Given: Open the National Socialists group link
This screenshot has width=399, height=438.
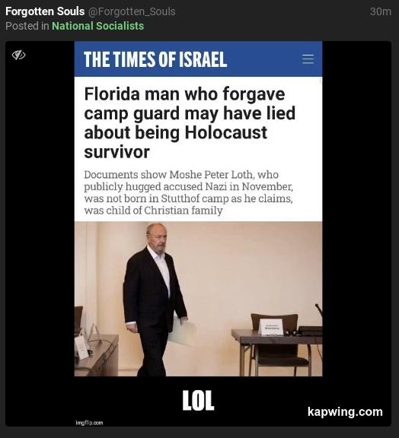Looking at the screenshot, I should [98, 26].
